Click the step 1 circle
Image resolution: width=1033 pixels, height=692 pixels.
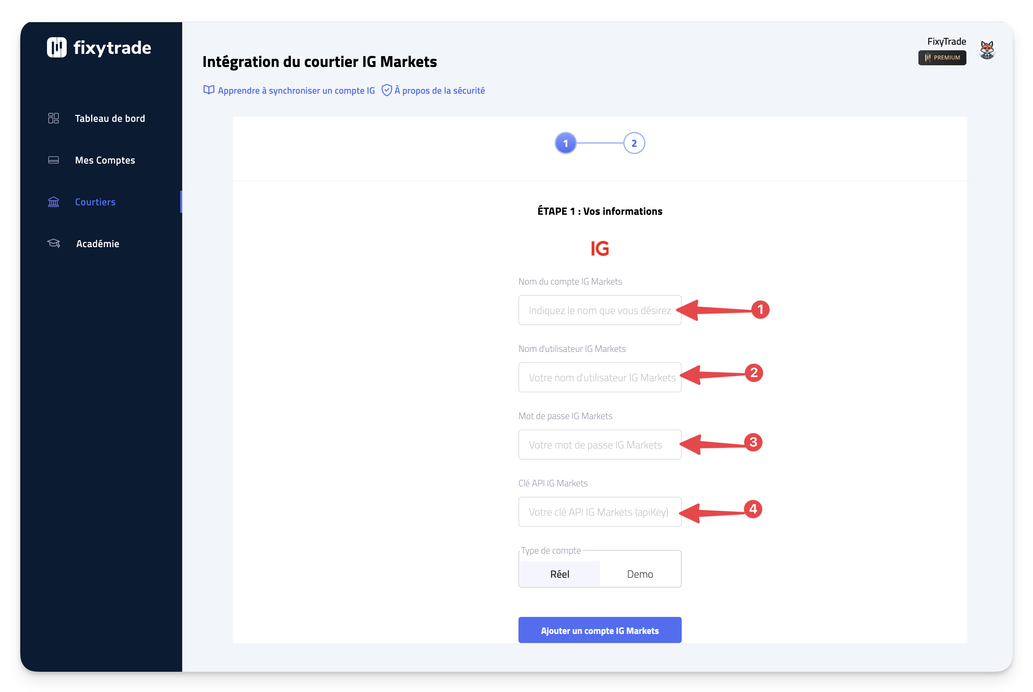coord(565,143)
